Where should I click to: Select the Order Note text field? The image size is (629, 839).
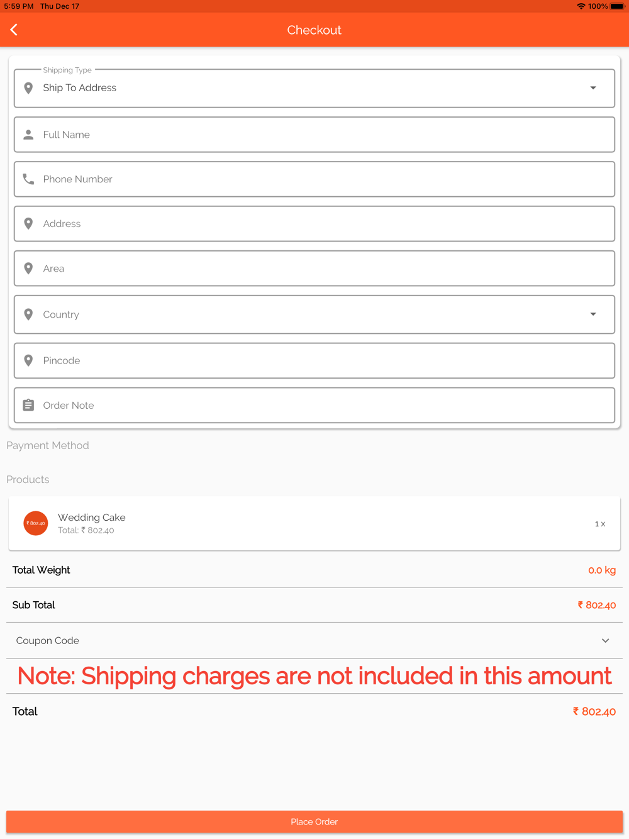(x=314, y=405)
